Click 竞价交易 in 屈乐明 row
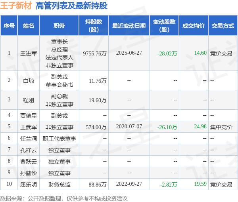The image size is (238, 202). click(x=221, y=185)
